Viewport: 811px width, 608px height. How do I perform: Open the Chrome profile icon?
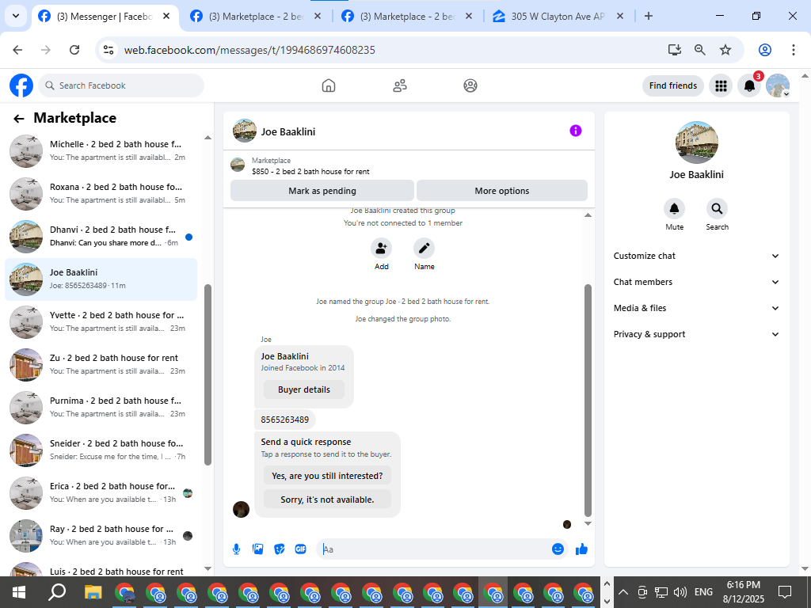(x=765, y=50)
